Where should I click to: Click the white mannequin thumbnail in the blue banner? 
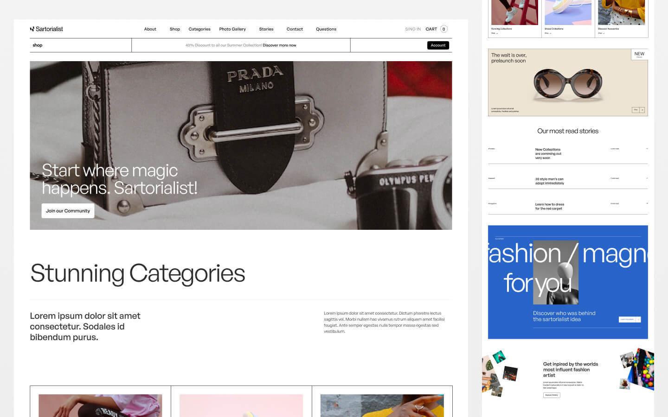557,272
